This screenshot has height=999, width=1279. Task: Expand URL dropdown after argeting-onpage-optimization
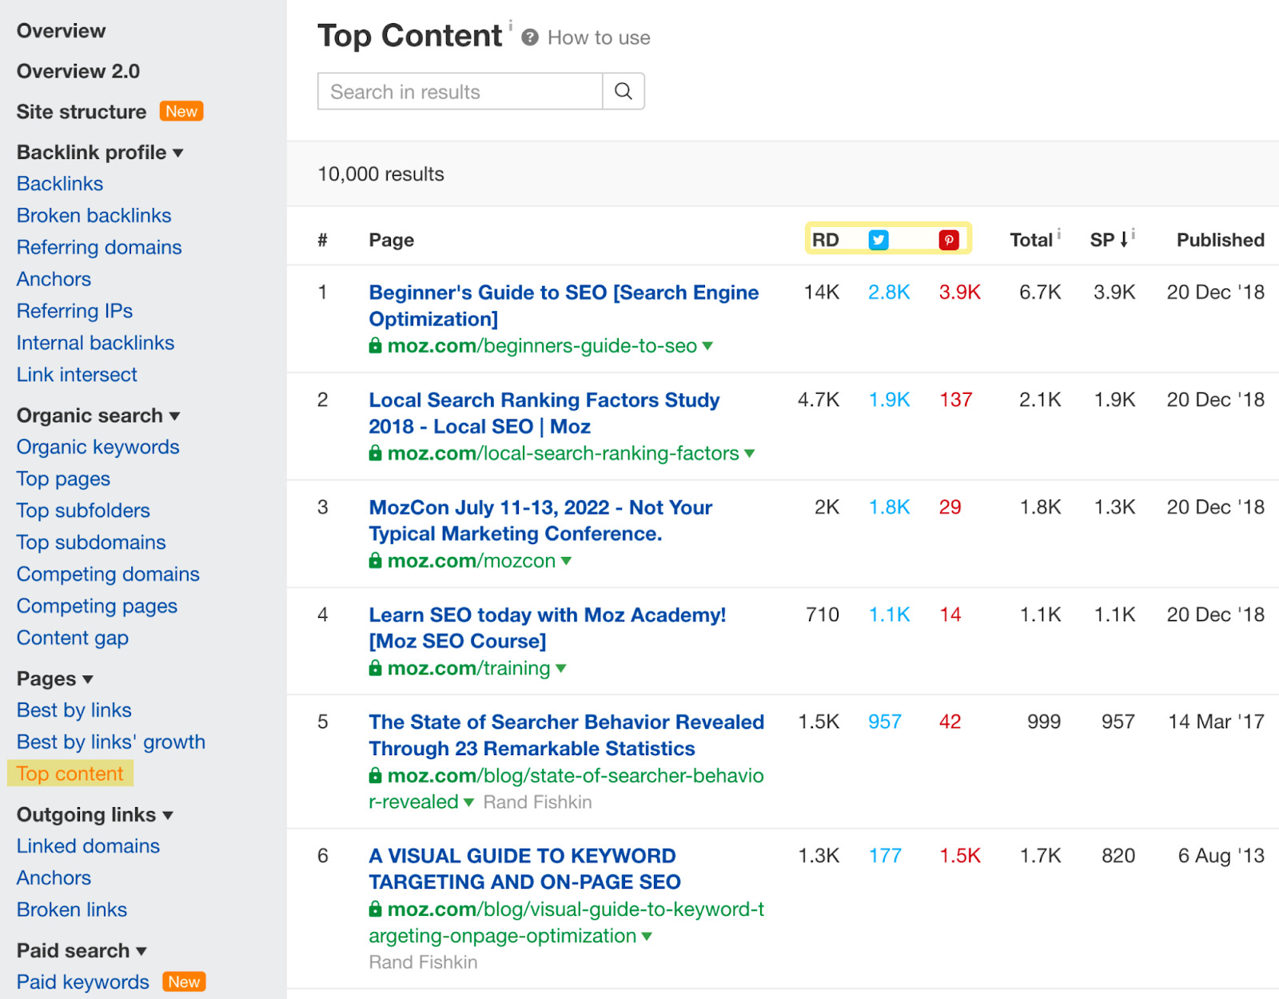pos(647,936)
